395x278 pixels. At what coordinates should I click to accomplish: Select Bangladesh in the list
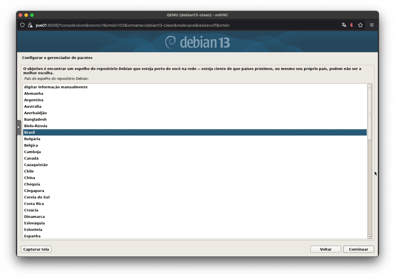pos(195,119)
